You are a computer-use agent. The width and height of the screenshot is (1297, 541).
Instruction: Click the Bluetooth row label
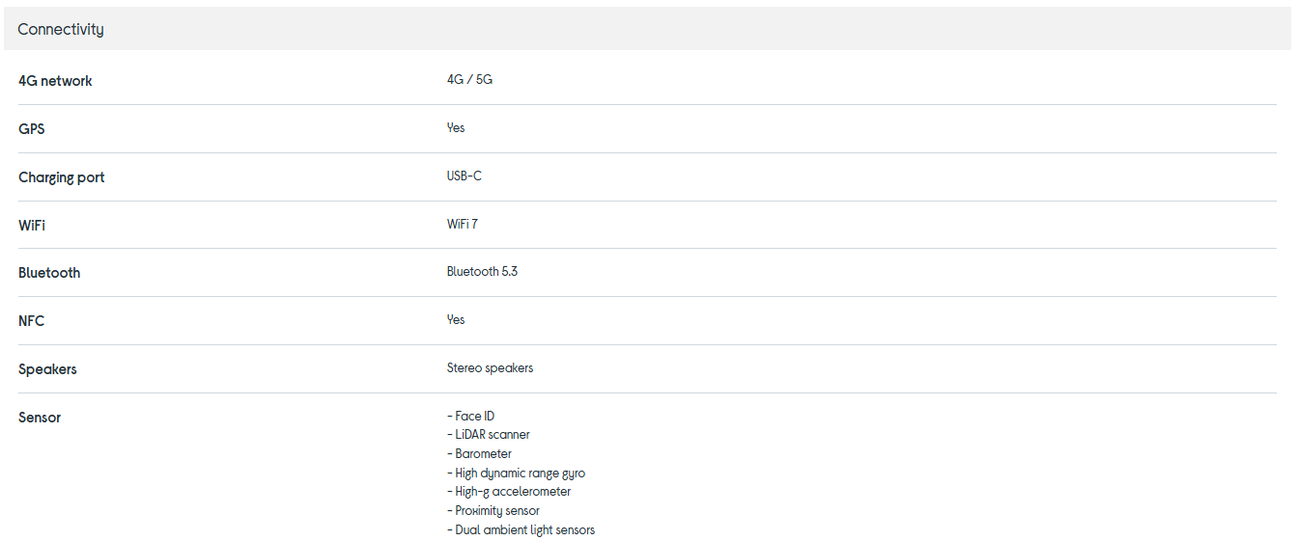49,273
